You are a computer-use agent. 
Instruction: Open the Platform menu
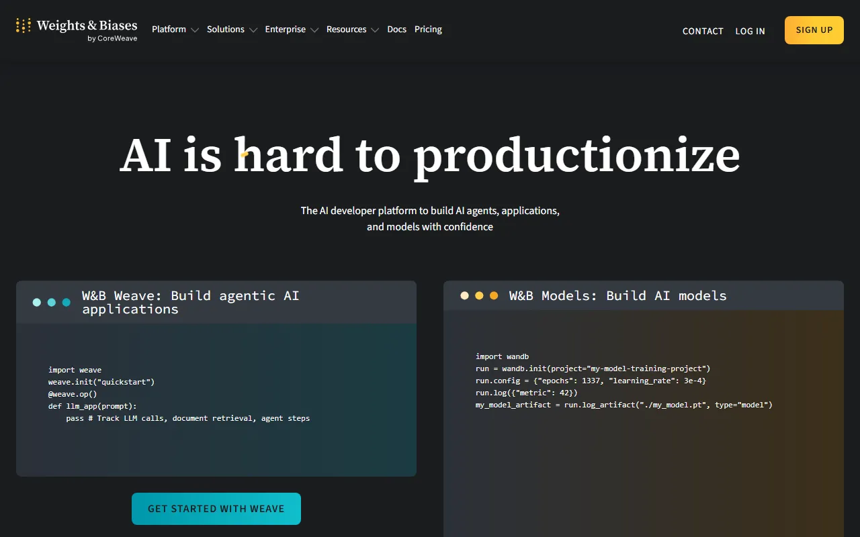169,30
